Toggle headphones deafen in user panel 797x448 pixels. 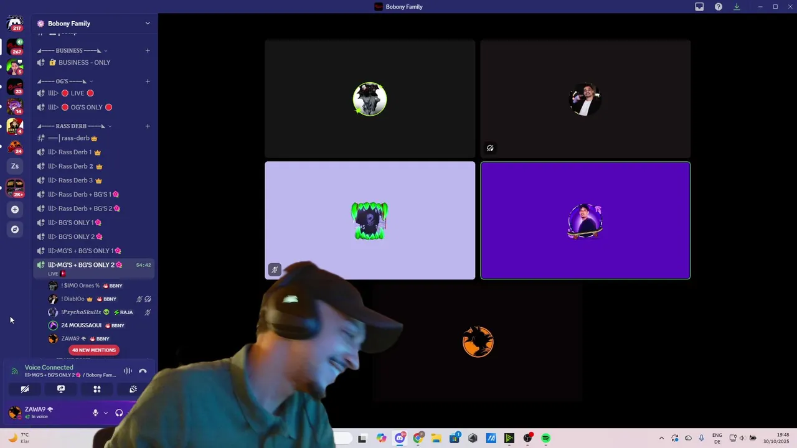[x=119, y=413]
